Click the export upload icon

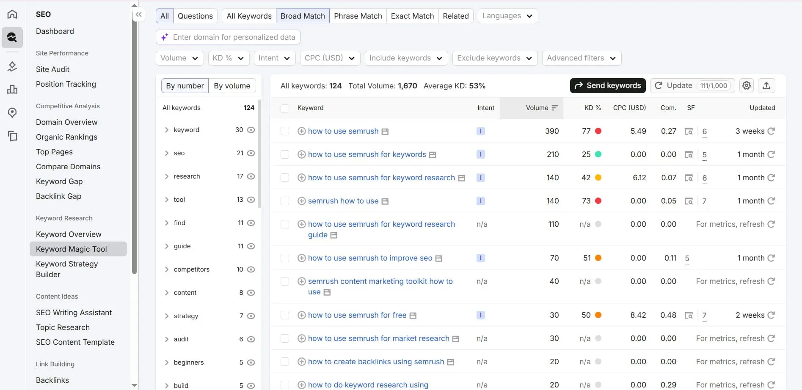(x=766, y=85)
